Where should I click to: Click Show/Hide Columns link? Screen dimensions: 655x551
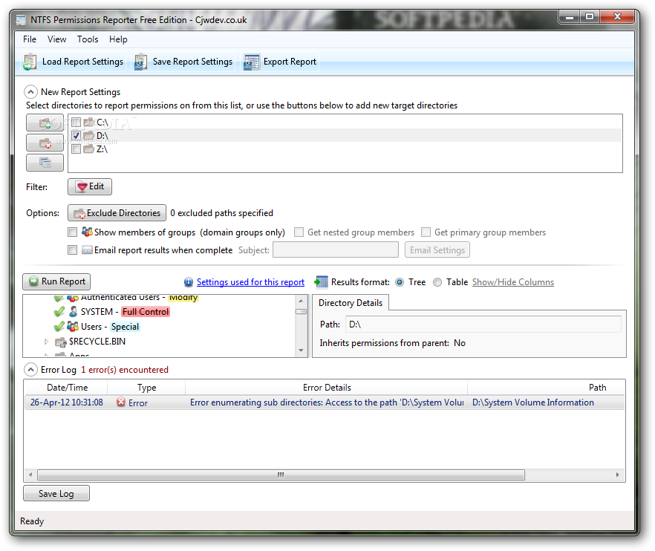[513, 282]
